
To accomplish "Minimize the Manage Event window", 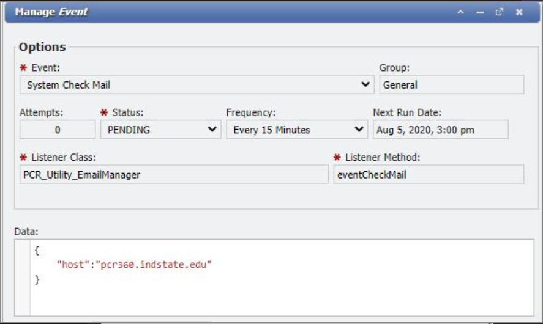I will pos(480,12).
